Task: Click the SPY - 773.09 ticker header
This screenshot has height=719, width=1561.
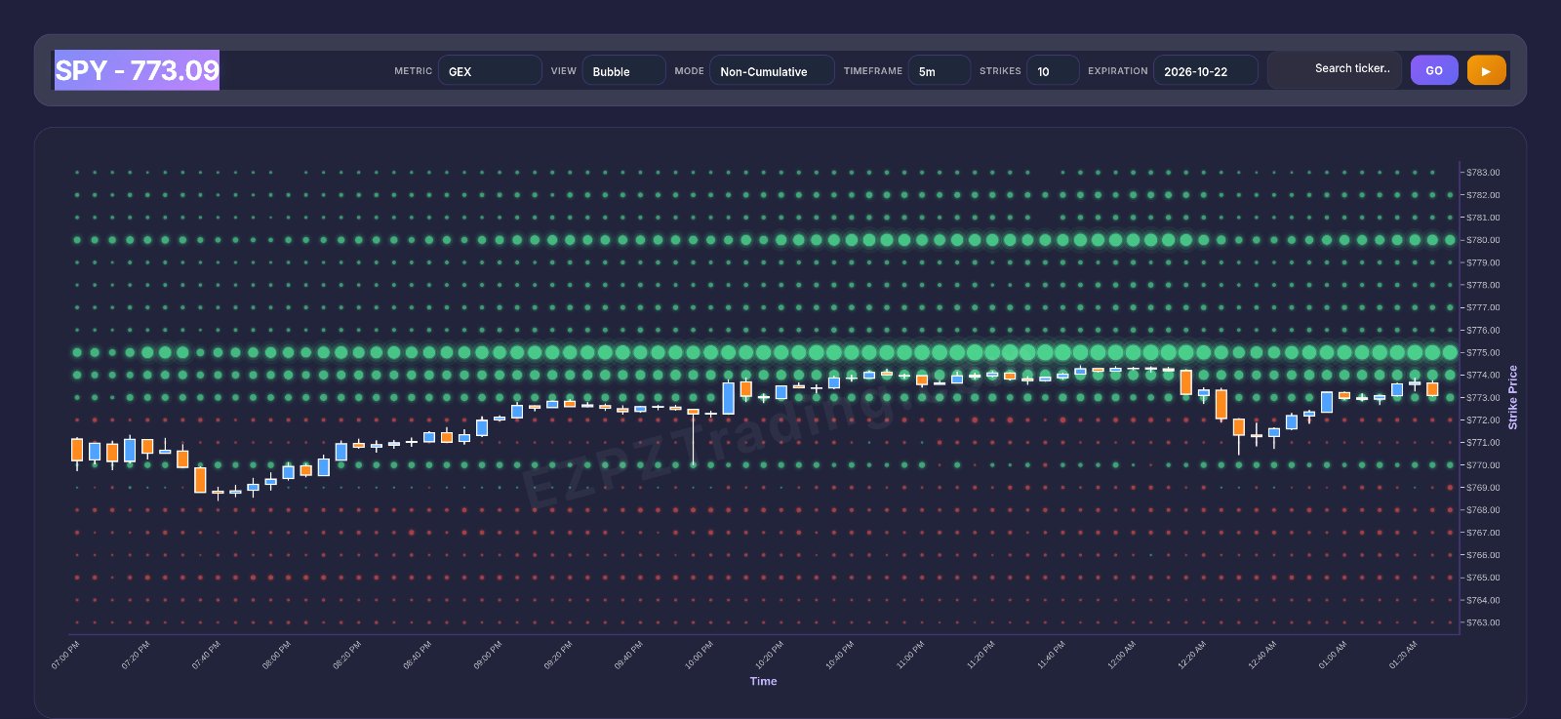Action: 137,70
